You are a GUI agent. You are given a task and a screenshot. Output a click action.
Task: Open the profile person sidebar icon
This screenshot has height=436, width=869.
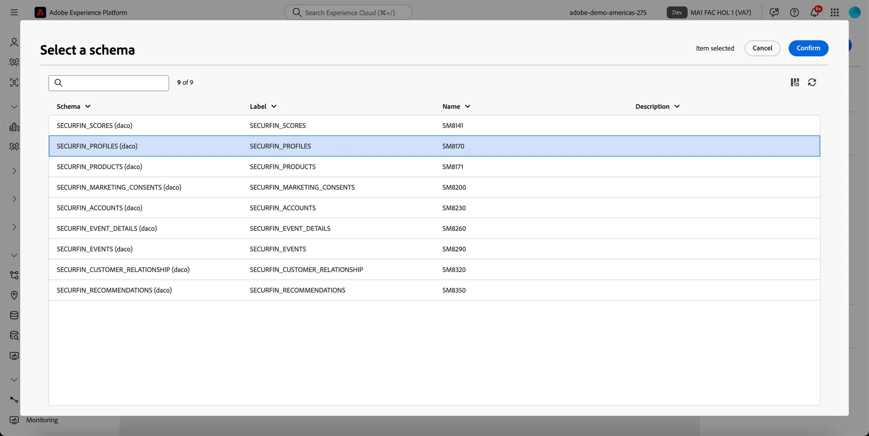[x=14, y=42]
